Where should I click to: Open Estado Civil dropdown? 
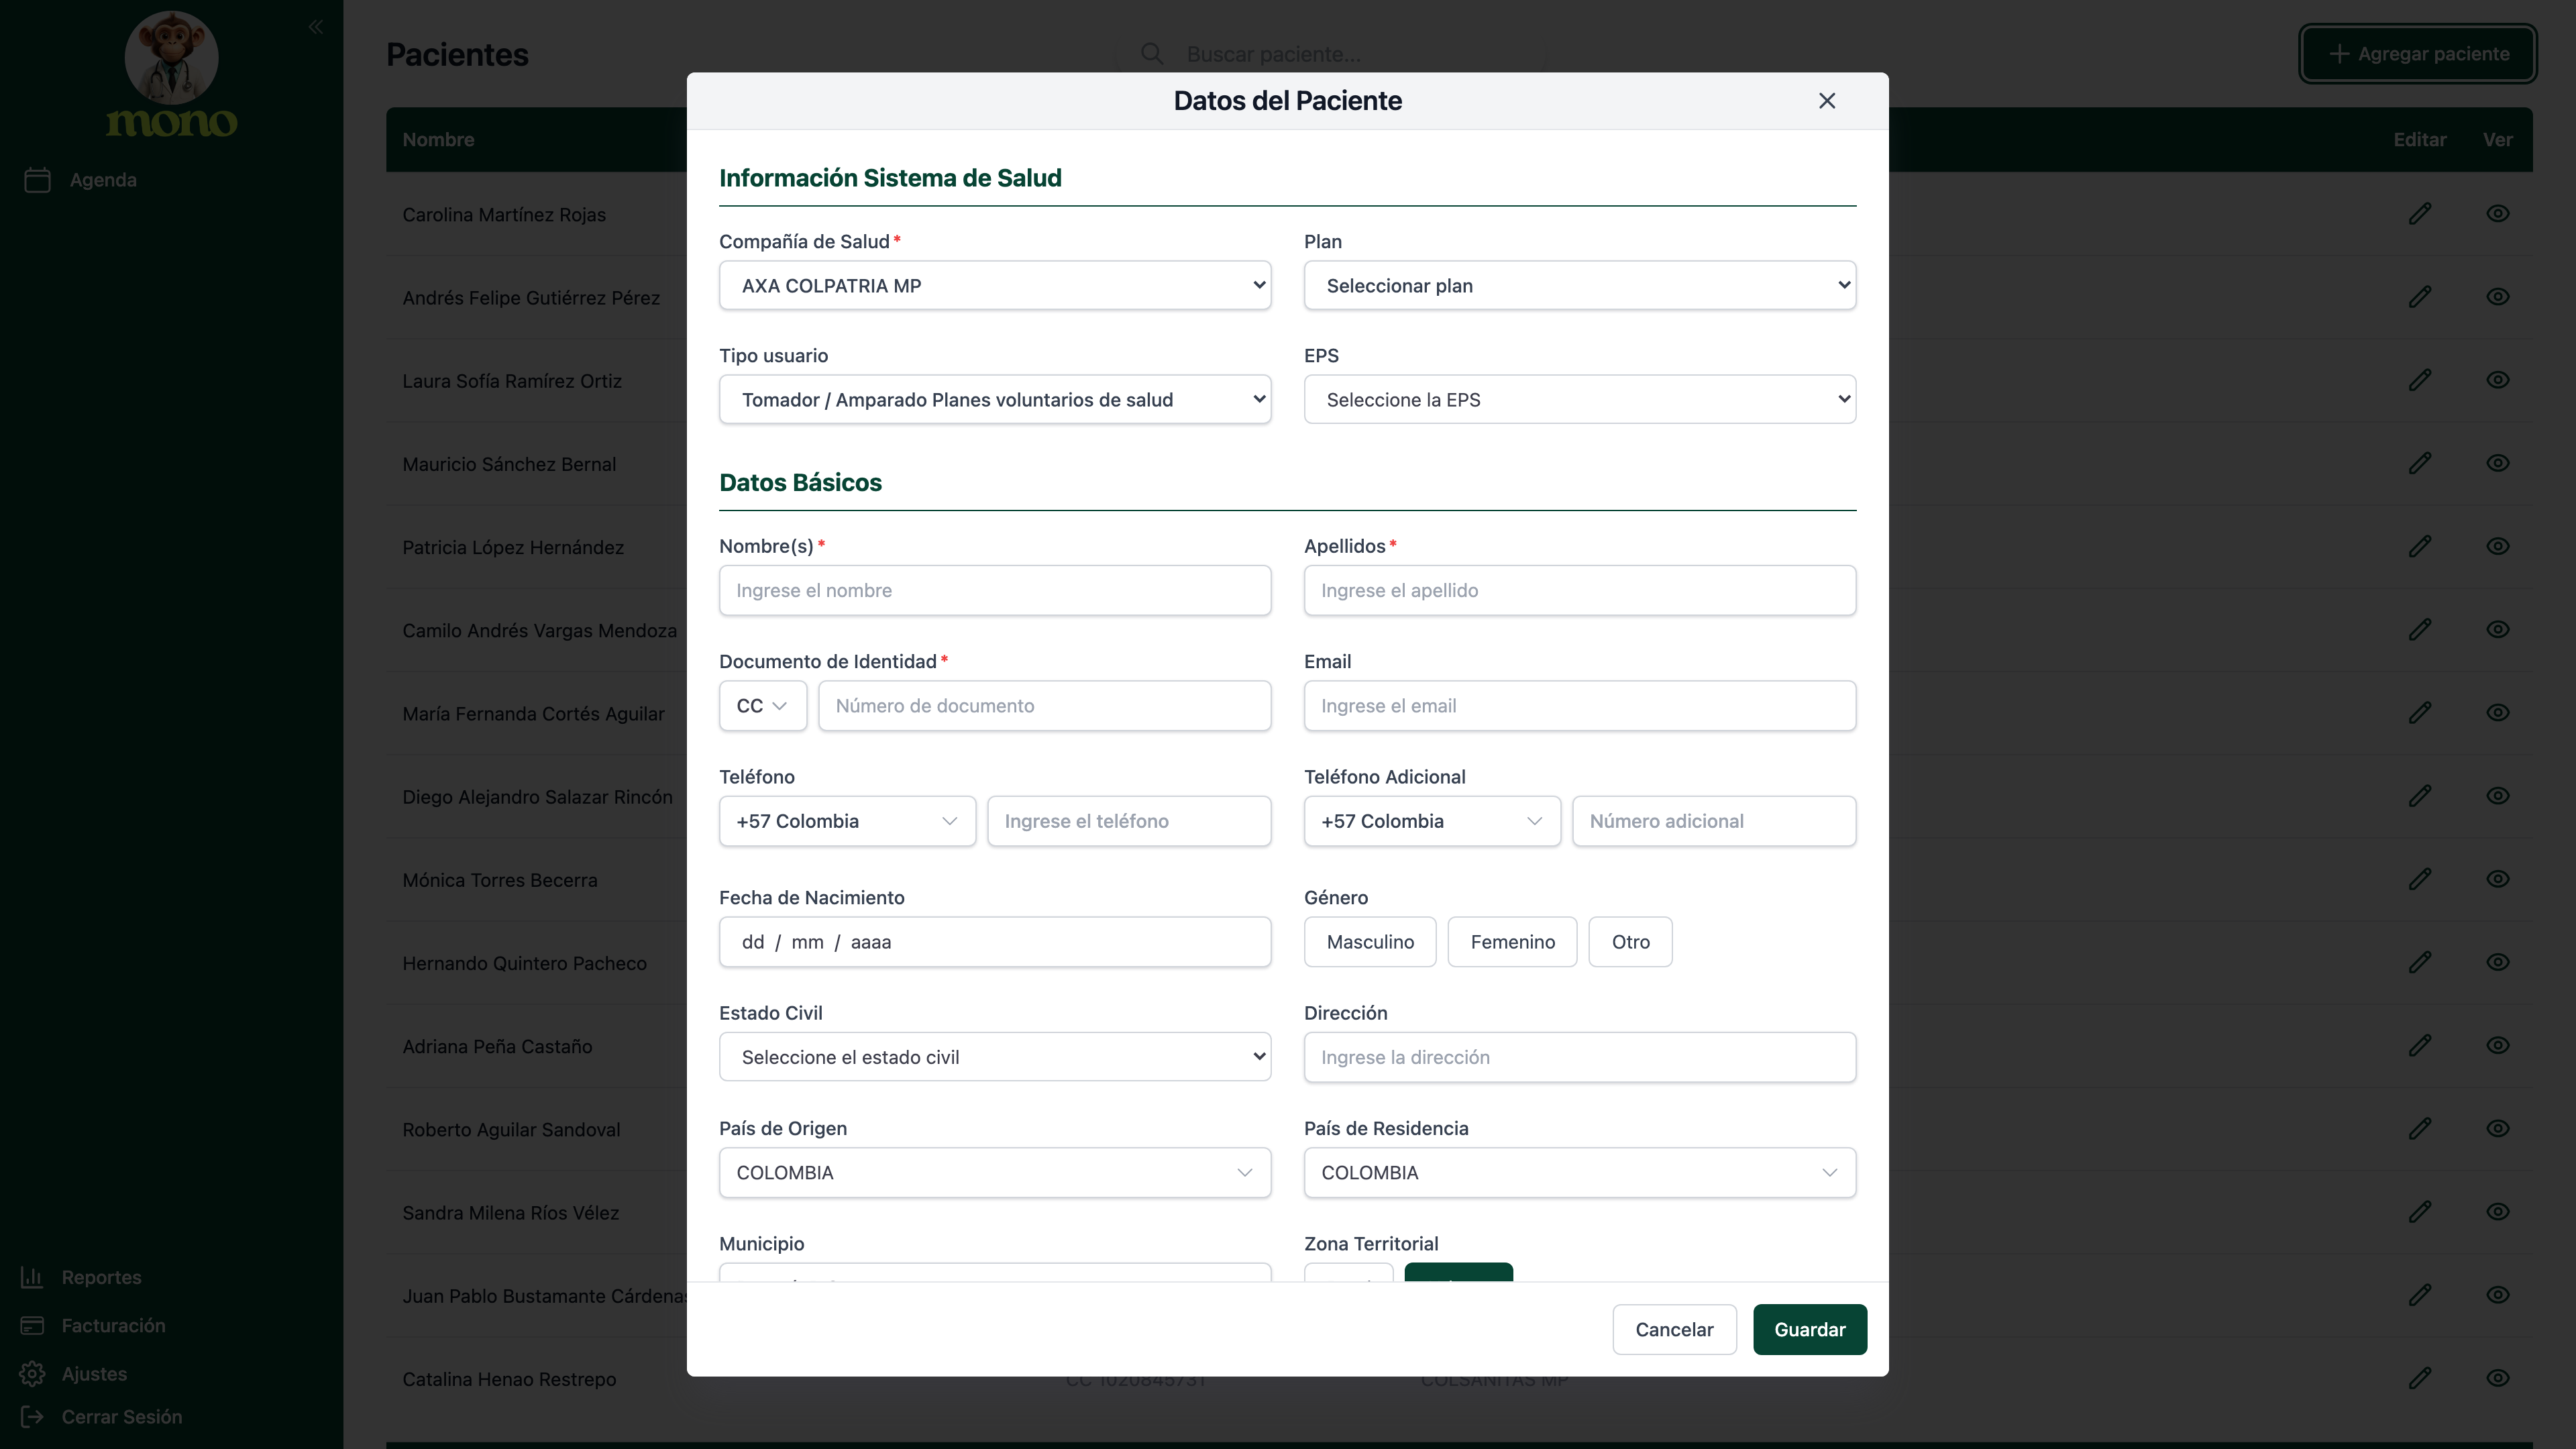pos(995,1057)
